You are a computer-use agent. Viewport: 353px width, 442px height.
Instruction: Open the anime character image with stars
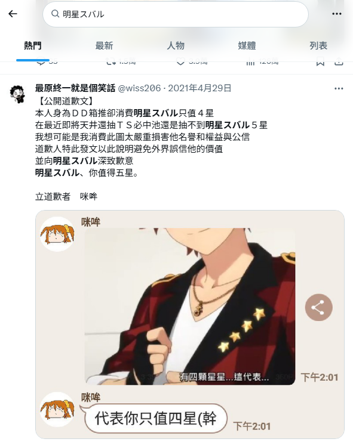pyautogui.click(x=190, y=307)
